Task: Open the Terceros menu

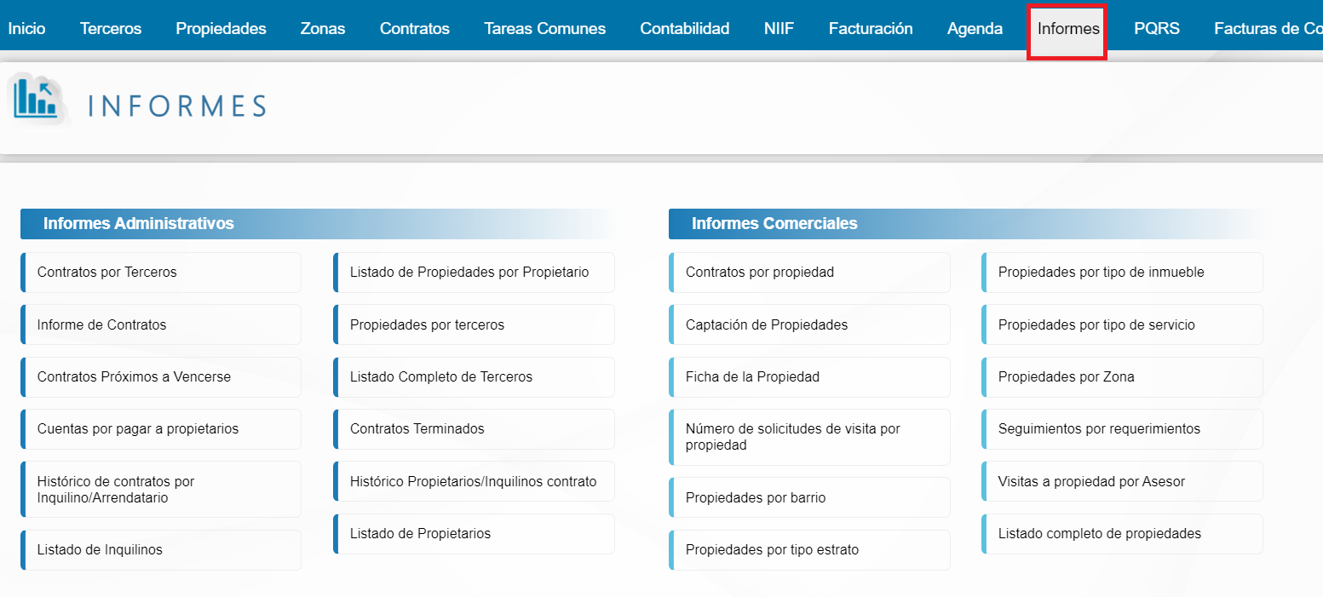Action: click(x=111, y=29)
